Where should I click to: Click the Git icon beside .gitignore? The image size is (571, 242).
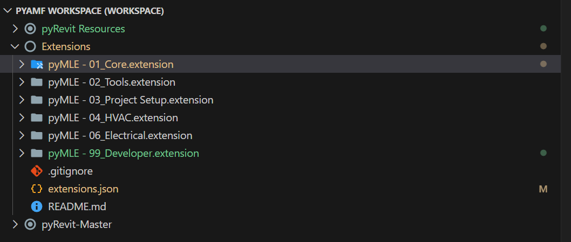point(37,171)
